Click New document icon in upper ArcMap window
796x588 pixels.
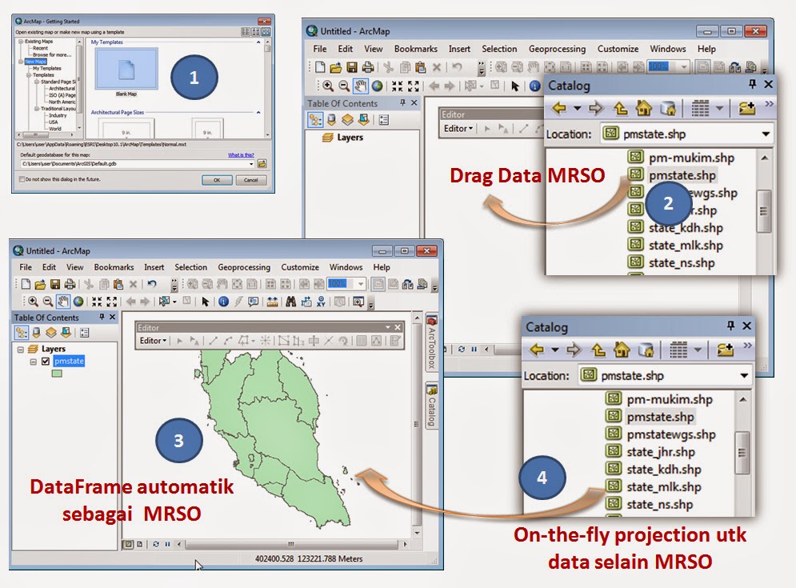point(320,67)
